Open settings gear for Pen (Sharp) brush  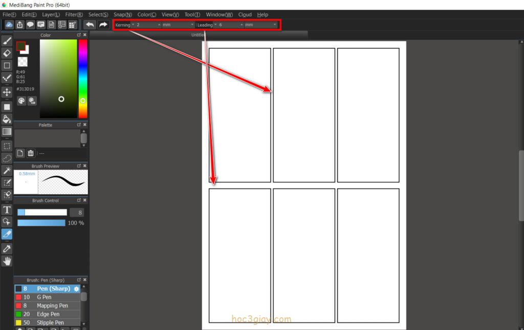[77, 289]
